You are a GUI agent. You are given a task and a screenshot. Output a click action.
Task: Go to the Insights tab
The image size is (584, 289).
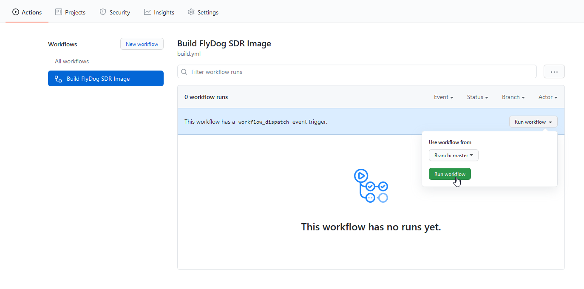click(159, 12)
